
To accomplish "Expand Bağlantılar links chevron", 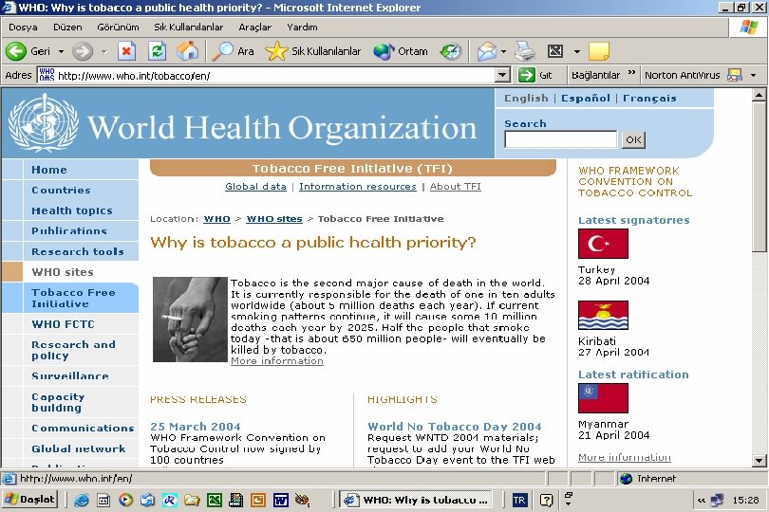I will click(631, 73).
